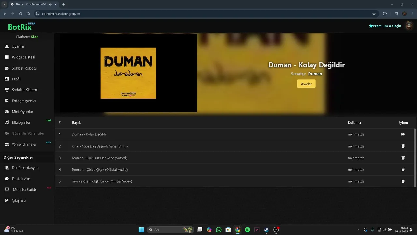The image size is (417, 235).
Task: Click the address bar URL field
Action: click(x=205, y=14)
